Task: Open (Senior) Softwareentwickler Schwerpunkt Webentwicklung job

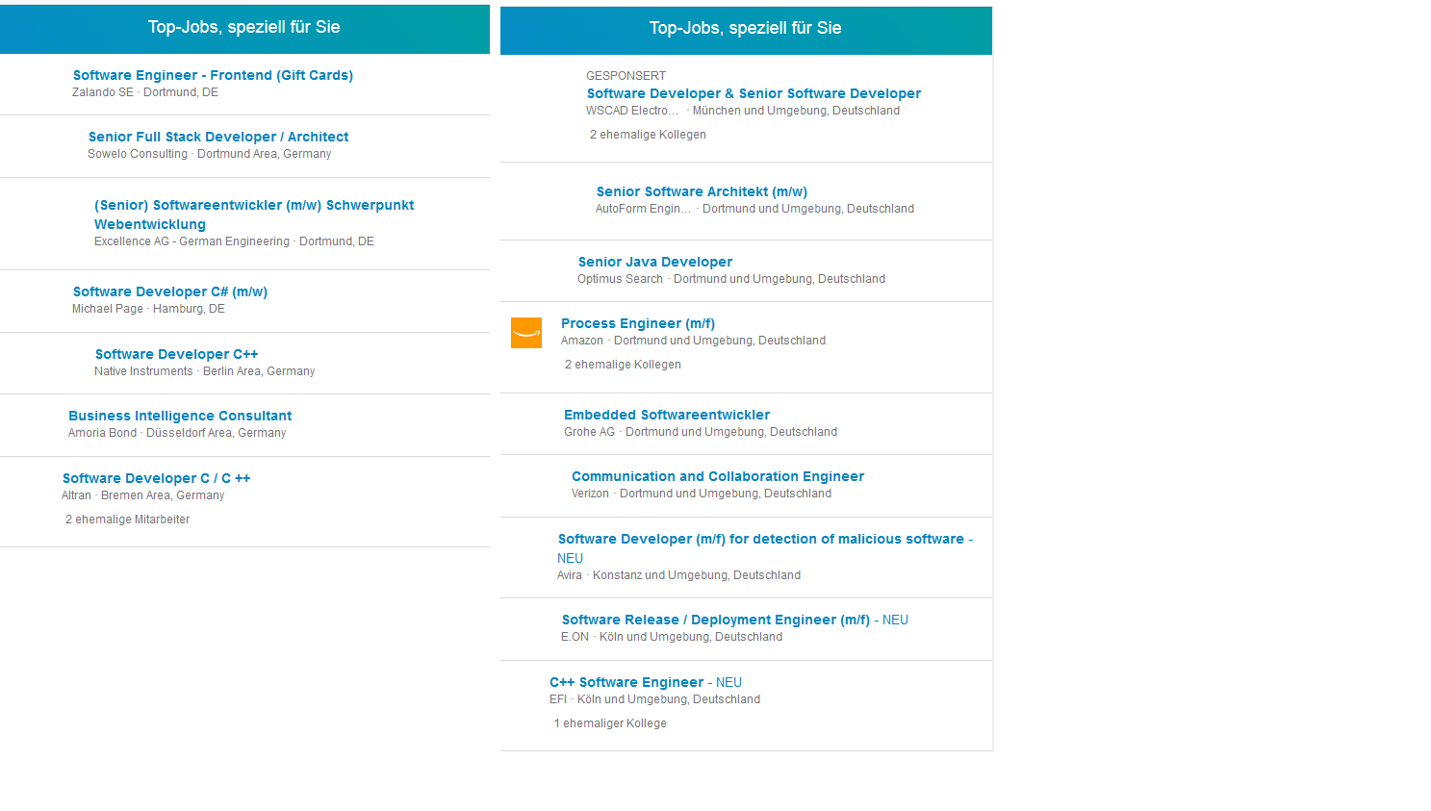Action: 254,205
